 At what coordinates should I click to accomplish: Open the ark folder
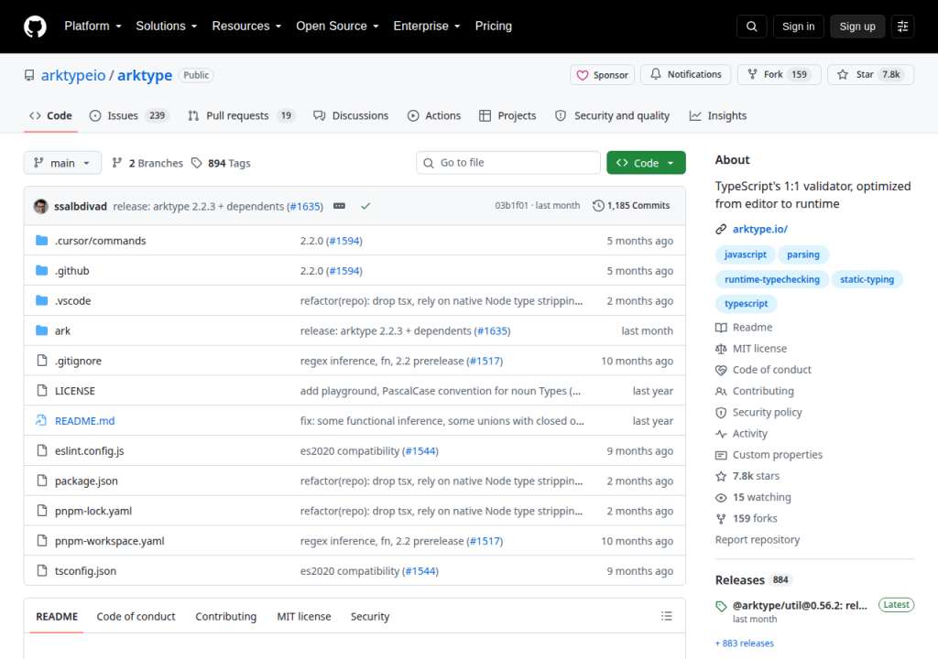(x=63, y=330)
